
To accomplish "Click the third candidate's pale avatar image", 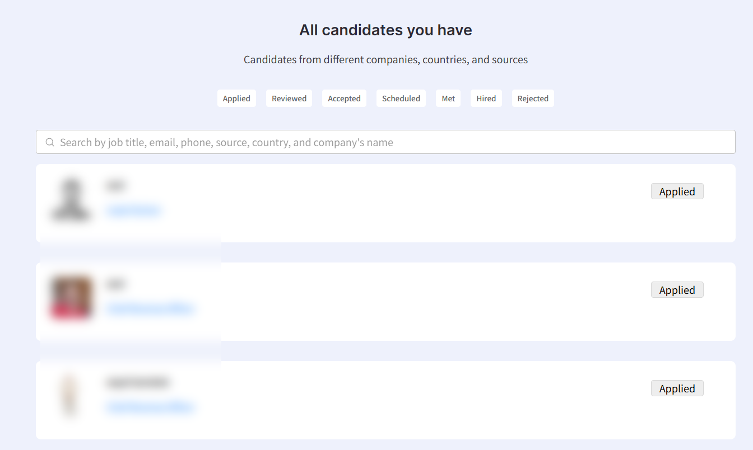I will (x=69, y=396).
